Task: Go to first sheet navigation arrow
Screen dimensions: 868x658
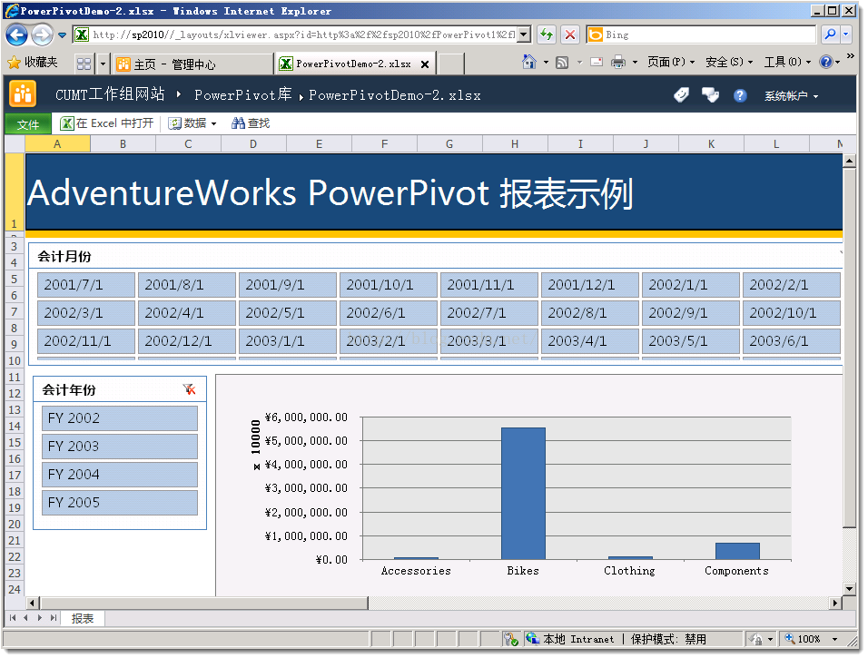Action: (13, 617)
